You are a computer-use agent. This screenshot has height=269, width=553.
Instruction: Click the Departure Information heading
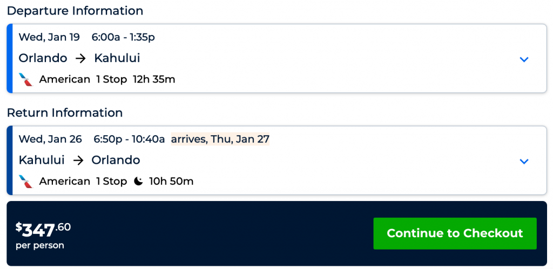coord(75,11)
